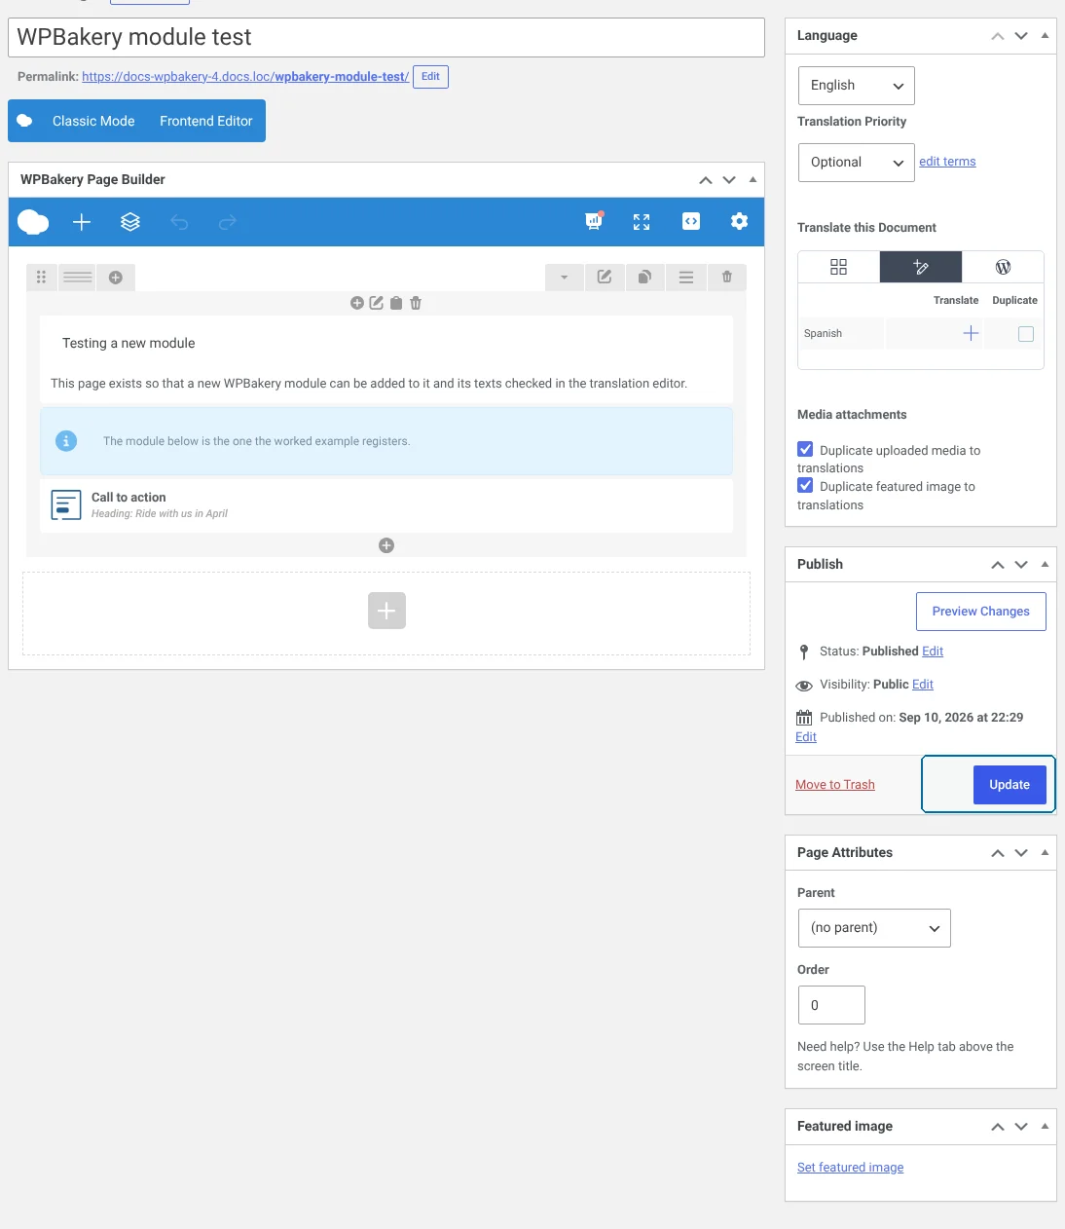
Task: Click info icon in message box
Action: coord(66,441)
